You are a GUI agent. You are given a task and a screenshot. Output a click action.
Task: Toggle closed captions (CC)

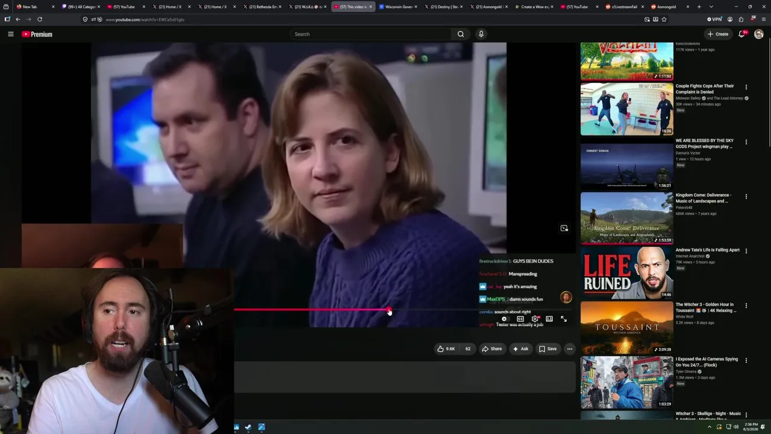pos(520,319)
